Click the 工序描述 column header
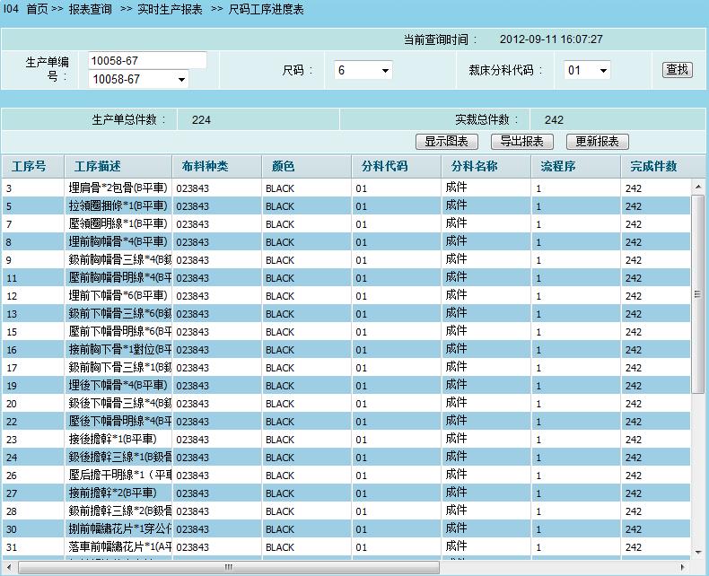 tap(98, 167)
